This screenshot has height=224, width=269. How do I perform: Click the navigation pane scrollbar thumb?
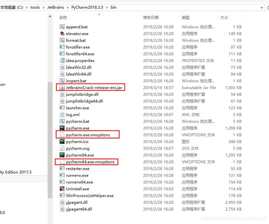[x=50, y=140]
